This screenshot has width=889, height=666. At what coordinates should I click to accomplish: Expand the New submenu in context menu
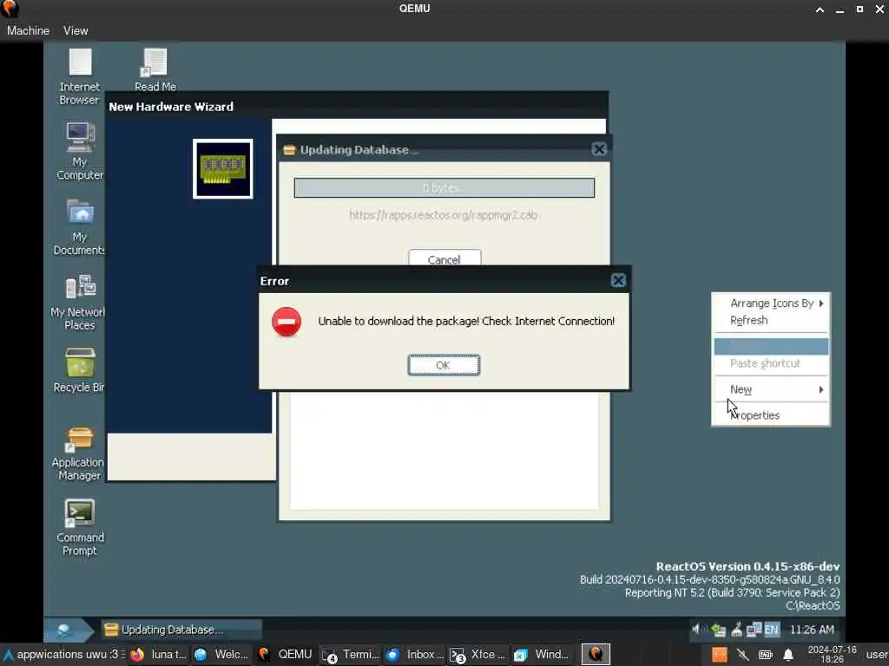click(771, 389)
